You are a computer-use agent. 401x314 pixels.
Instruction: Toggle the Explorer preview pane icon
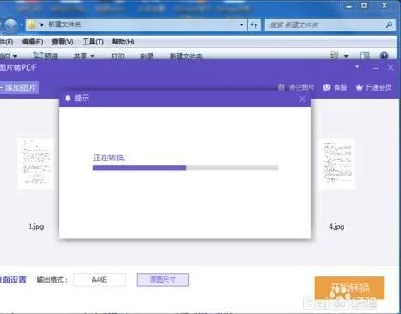click(x=364, y=55)
